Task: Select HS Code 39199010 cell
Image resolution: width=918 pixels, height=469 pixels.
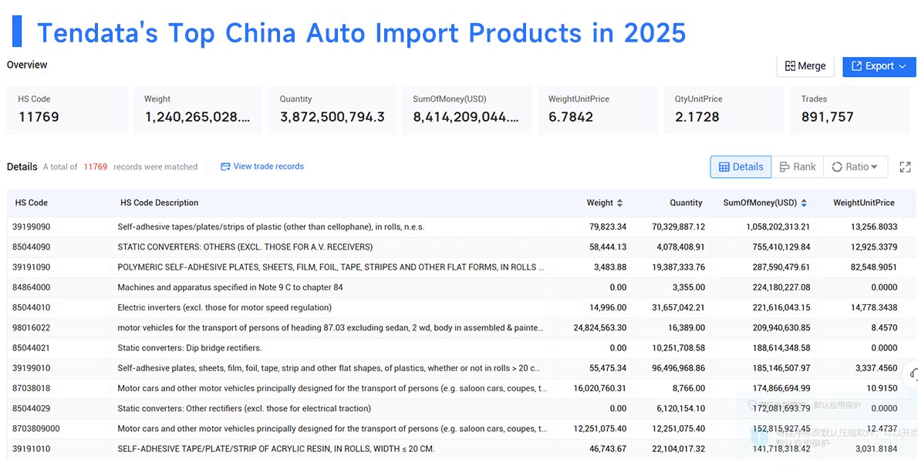Action: pyautogui.click(x=31, y=368)
